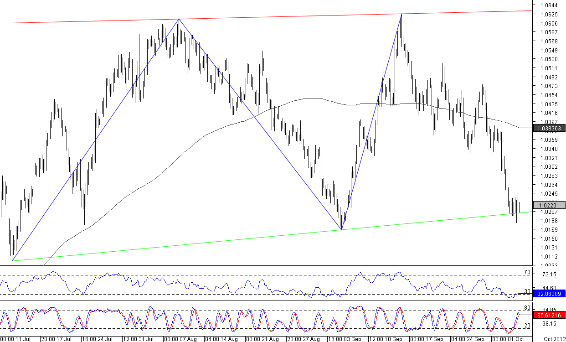Click the current price tag 1.02201
The width and height of the screenshot is (566, 342).
click(549, 205)
